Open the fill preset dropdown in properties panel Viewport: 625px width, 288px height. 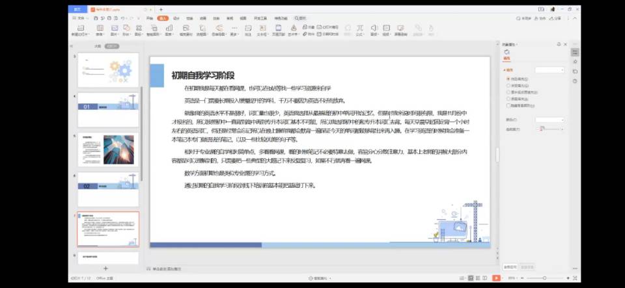(x=549, y=70)
